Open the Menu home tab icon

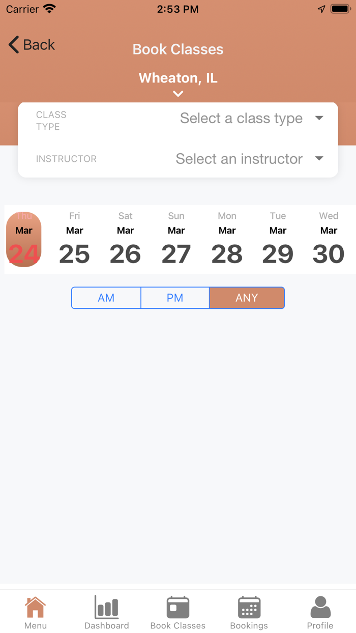35,606
